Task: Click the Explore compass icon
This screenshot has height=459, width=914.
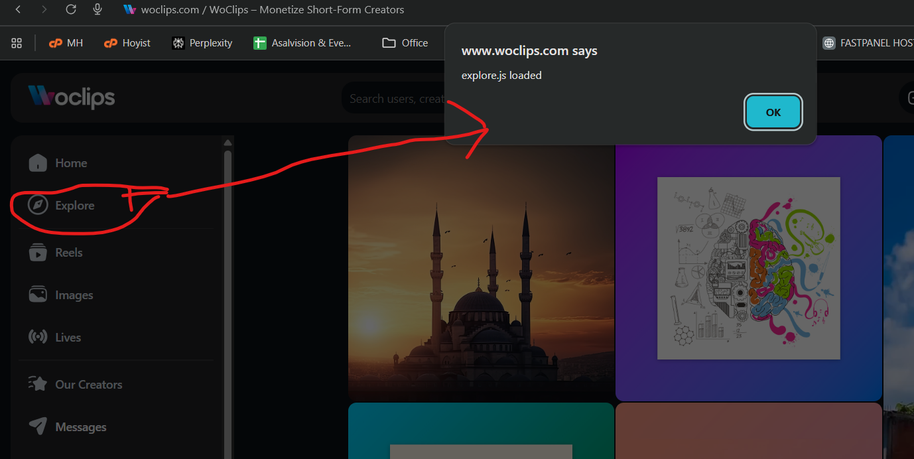Action: point(38,206)
